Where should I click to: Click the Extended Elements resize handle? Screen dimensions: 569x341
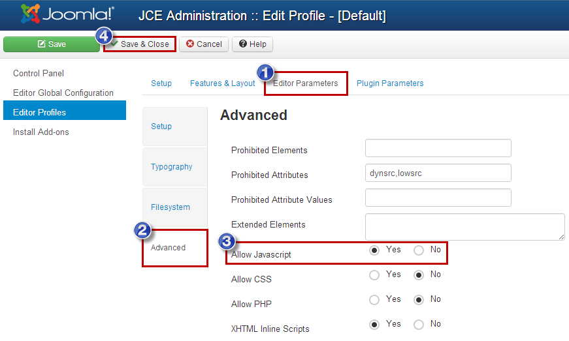coord(561,237)
